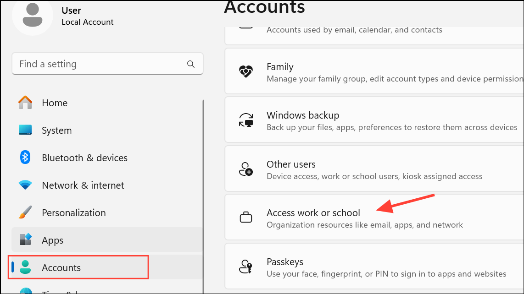Open Bluetooth & devices section
This screenshot has width=524, height=294.
107,158
